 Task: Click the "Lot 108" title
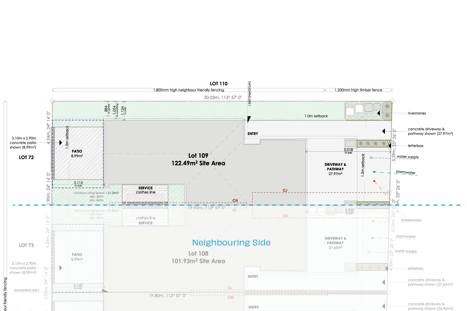click(198, 253)
